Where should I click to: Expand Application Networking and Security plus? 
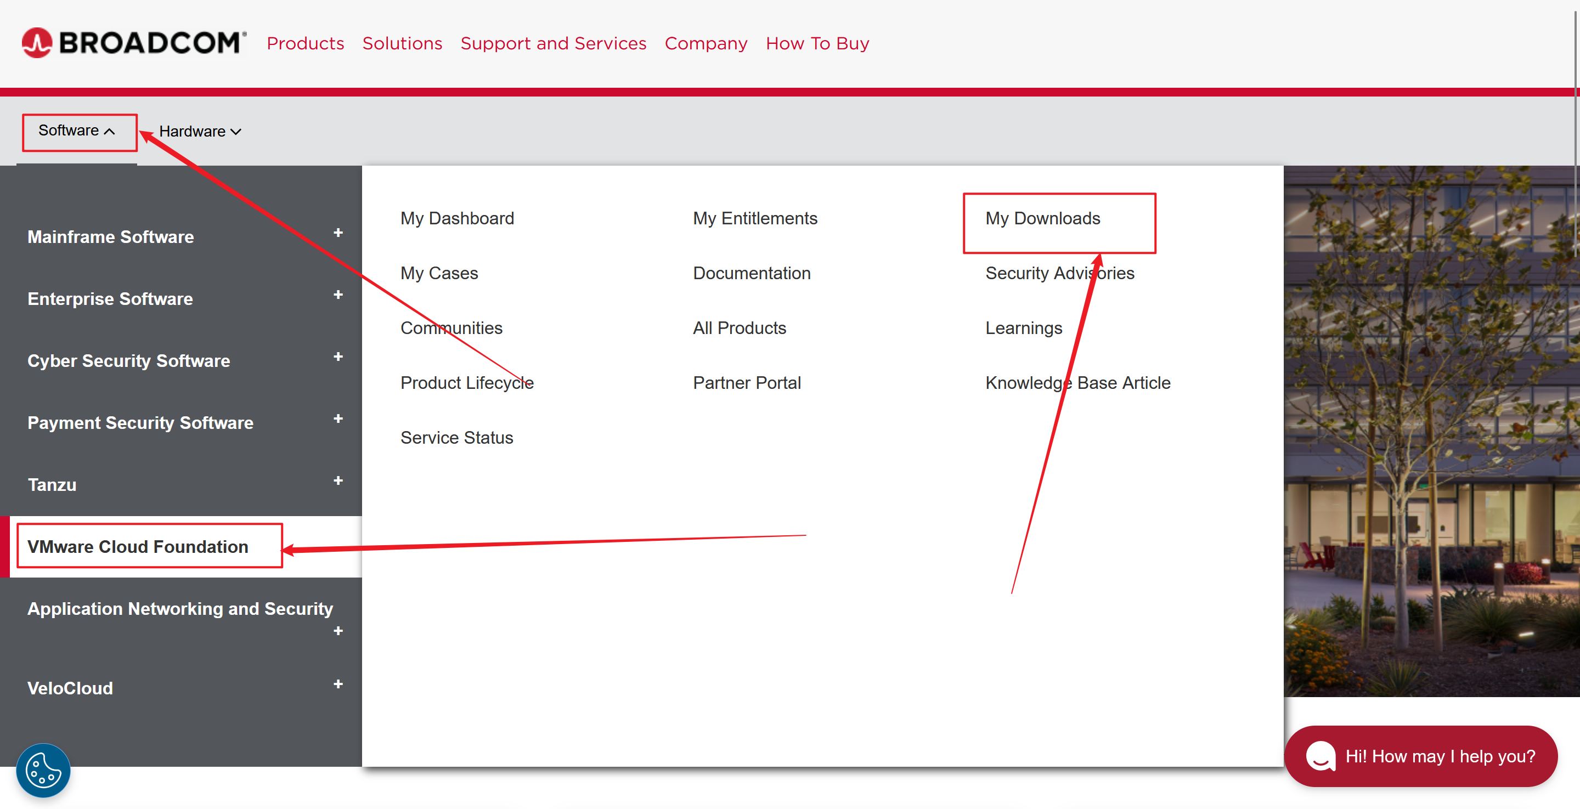pyautogui.click(x=338, y=631)
